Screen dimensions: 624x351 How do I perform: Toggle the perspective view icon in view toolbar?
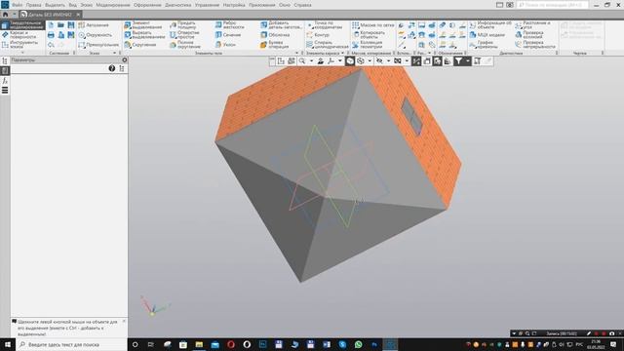[427, 60]
